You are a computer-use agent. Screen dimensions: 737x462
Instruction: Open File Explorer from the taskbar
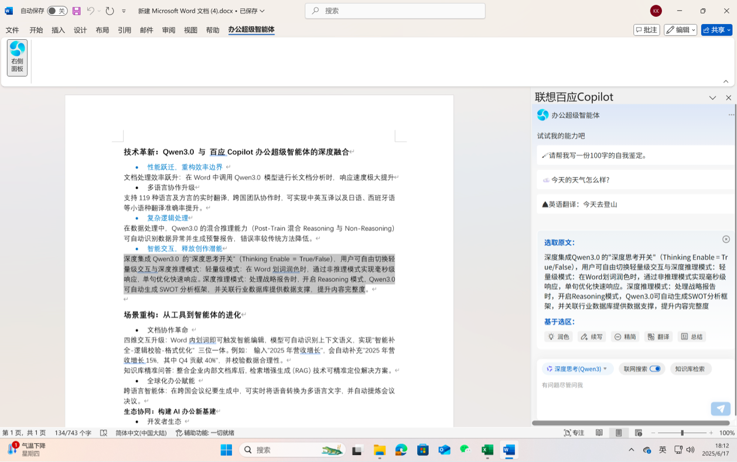tap(380, 450)
